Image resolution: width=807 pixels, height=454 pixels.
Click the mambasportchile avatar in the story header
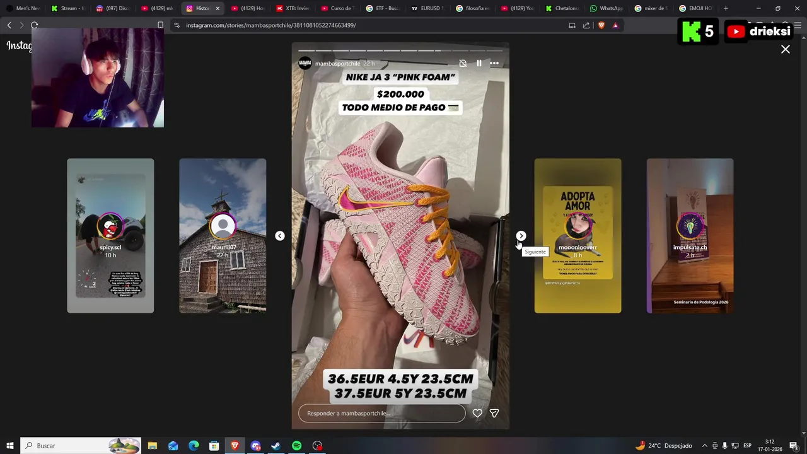pyautogui.click(x=305, y=63)
